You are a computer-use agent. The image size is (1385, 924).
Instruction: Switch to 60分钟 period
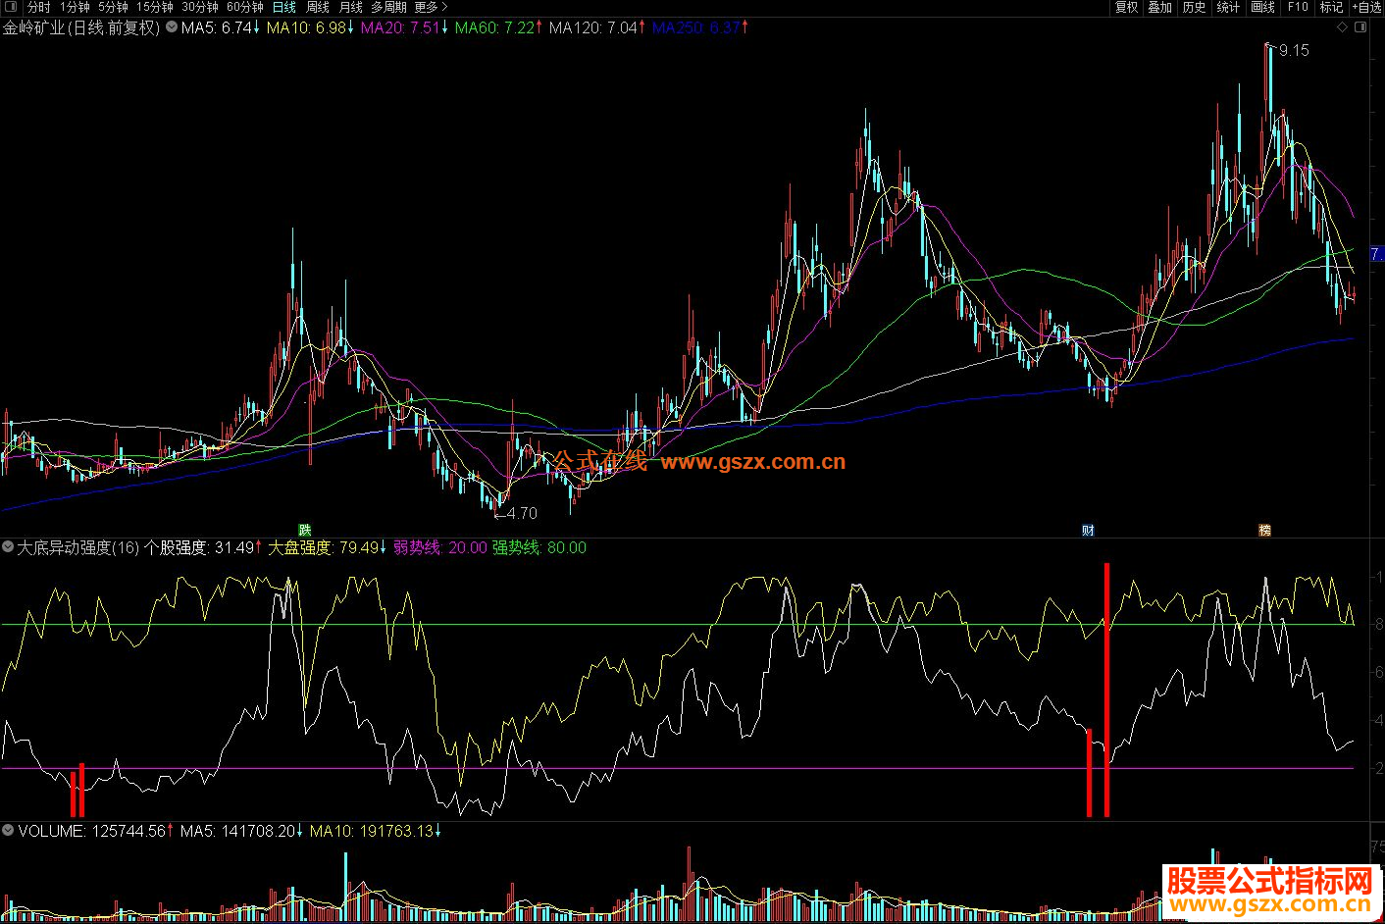[245, 7]
